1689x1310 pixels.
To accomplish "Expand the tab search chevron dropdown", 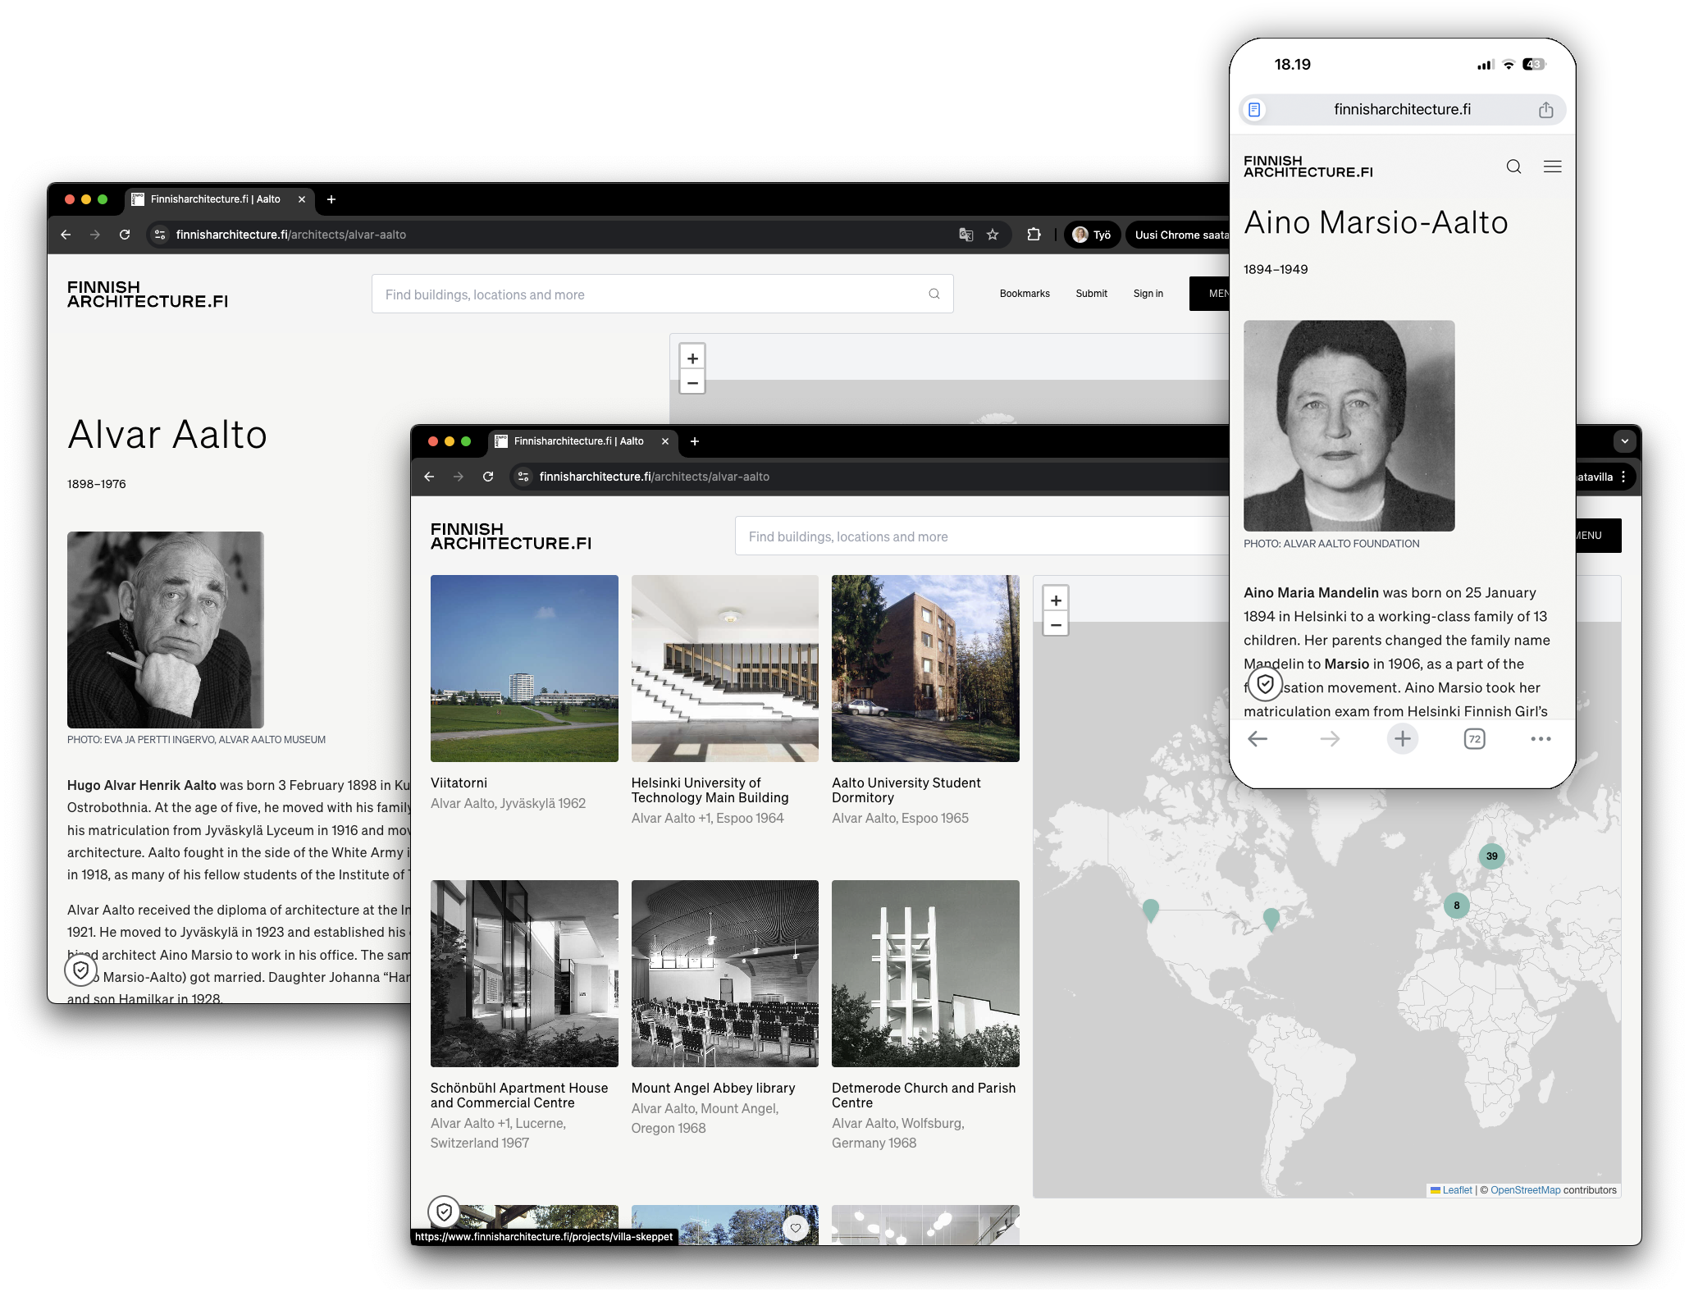I will pos(1624,441).
